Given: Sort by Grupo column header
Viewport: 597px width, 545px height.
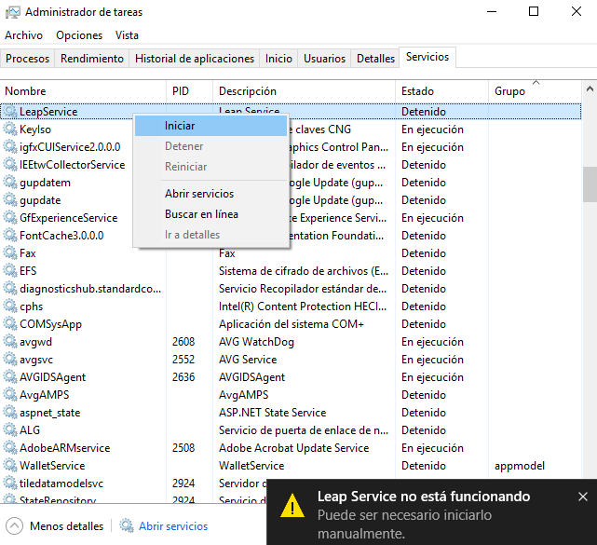Looking at the screenshot, I should pyautogui.click(x=535, y=91).
